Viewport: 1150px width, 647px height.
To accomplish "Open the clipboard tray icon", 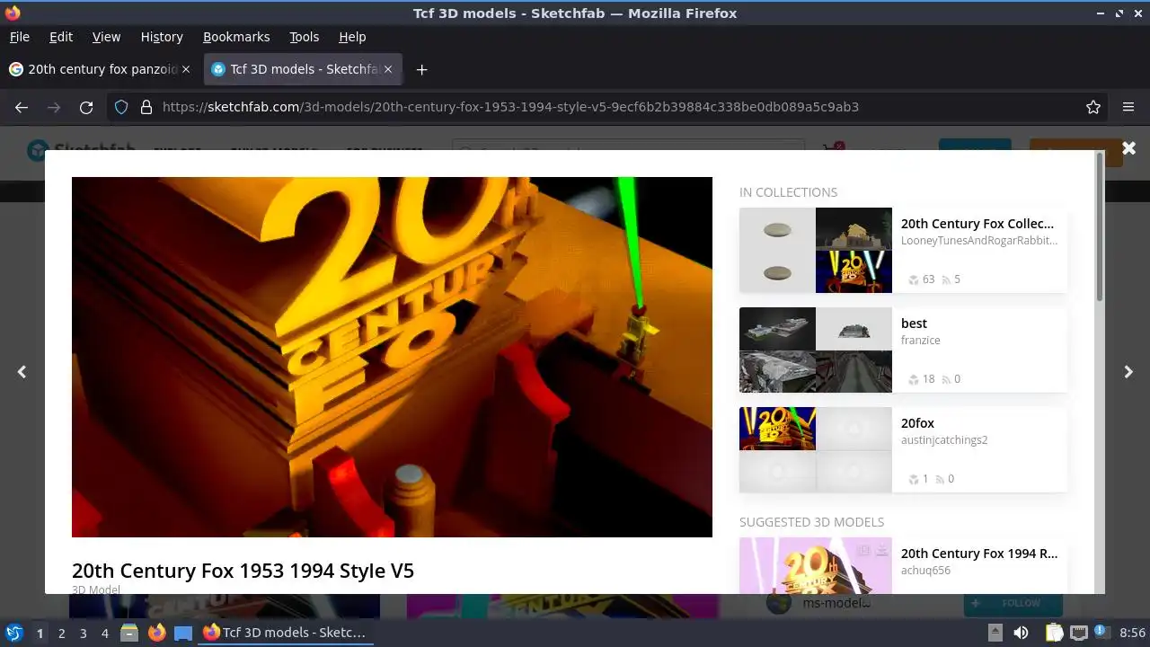I will pyautogui.click(x=1054, y=633).
